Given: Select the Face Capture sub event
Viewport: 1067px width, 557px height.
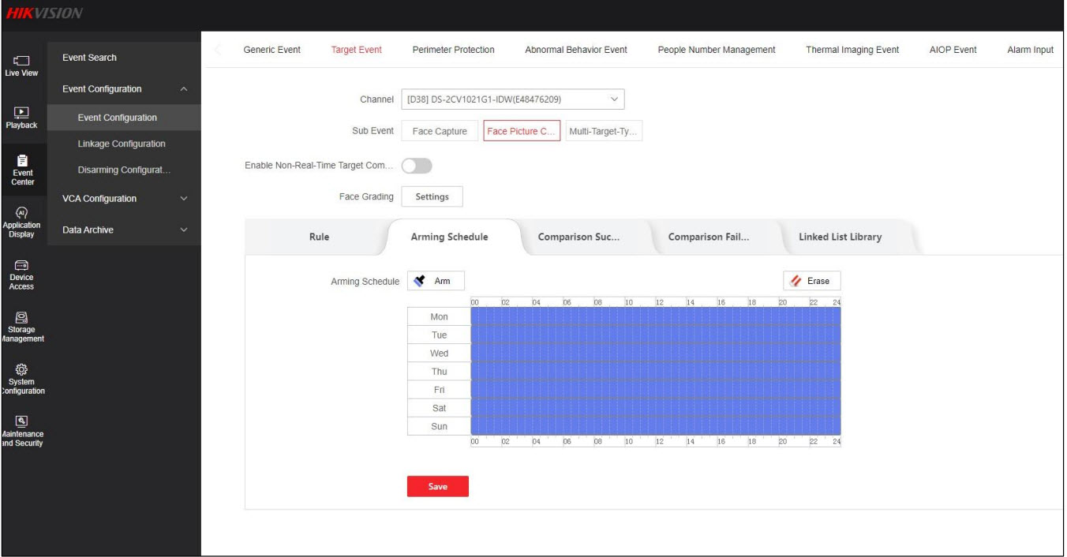Looking at the screenshot, I should tap(440, 131).
